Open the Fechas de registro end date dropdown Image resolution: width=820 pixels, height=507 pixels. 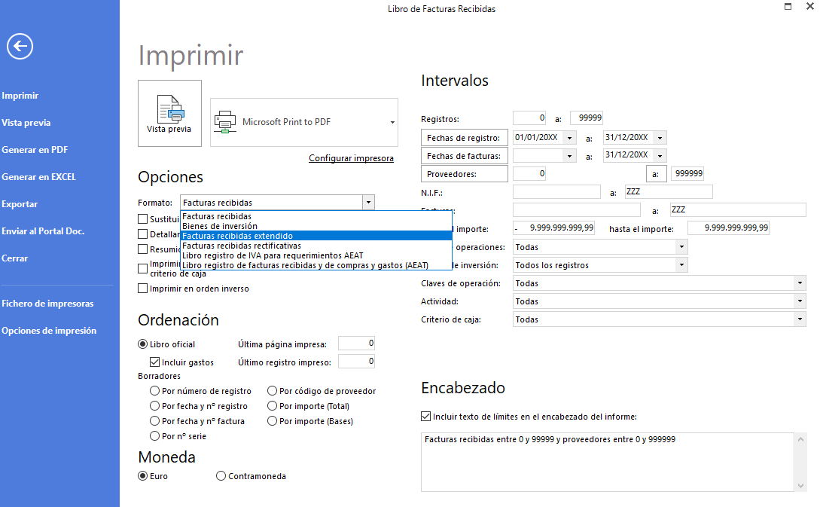coord(660,138)
